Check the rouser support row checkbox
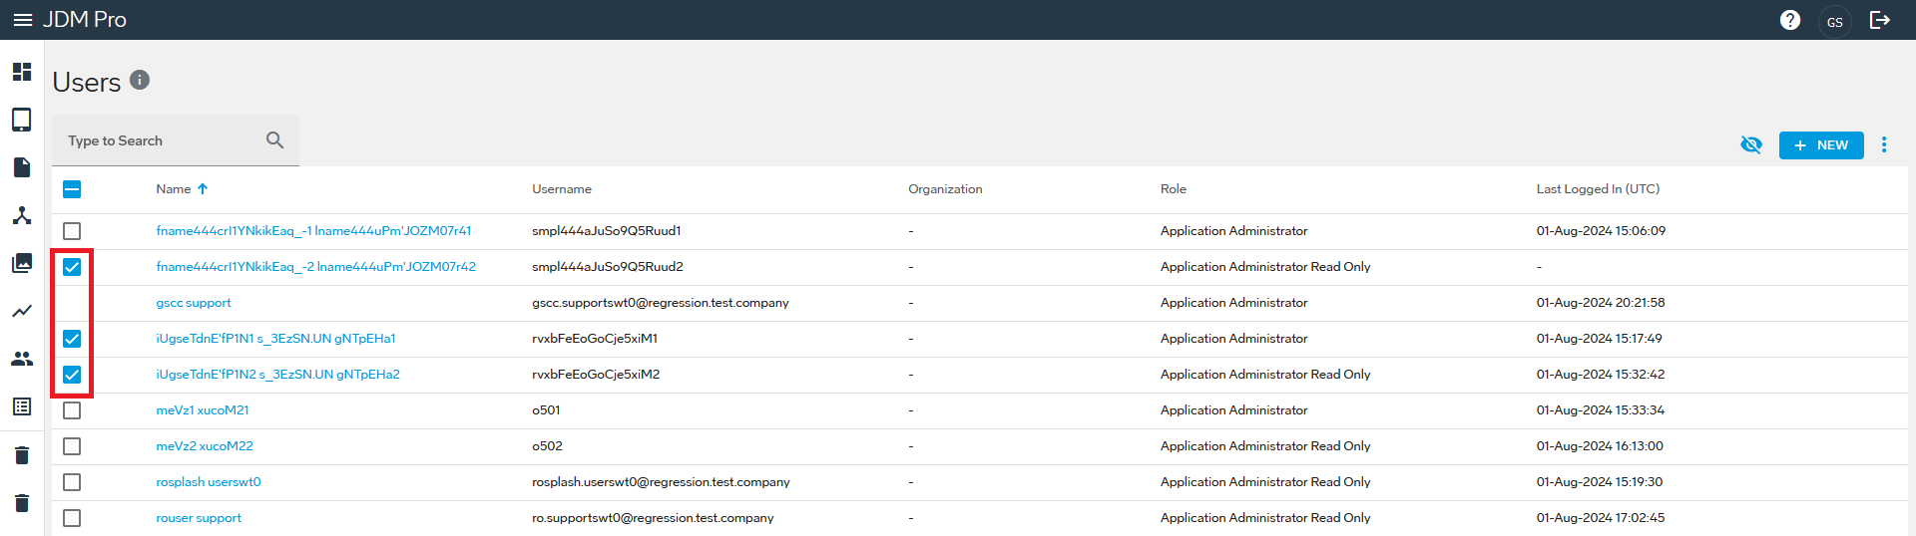This screenshot has width=1916, height=536. [x=72, y=518]
